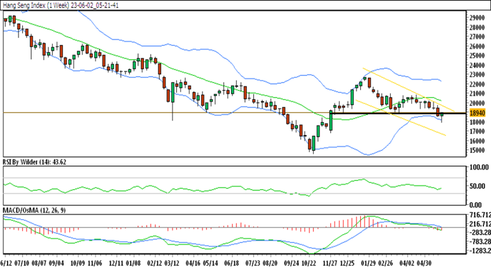
Task: Click the 07/10 date label
Action: click(22, 263)
